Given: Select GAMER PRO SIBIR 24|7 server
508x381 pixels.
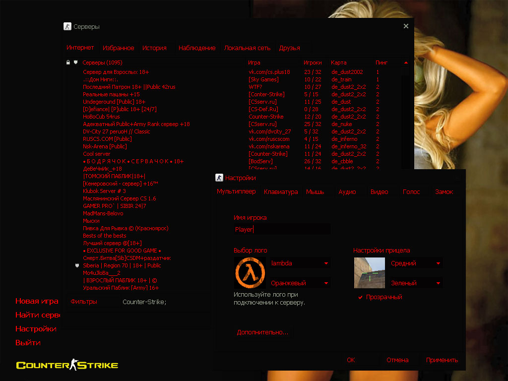Looking at the screenshot, I should pos(115,206).
